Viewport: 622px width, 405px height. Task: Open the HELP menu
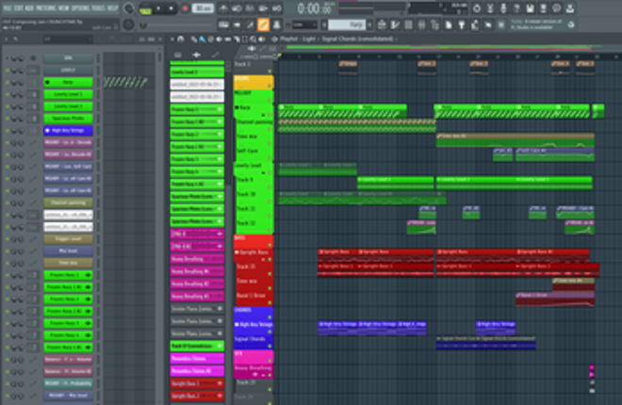[x=113, y=8]
